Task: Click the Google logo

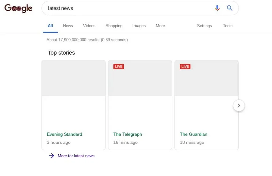Action: [x=18, y=8]
